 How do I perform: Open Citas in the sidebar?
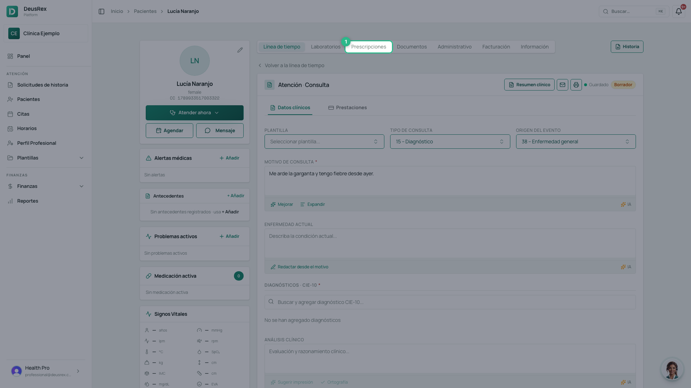point(46,114)
